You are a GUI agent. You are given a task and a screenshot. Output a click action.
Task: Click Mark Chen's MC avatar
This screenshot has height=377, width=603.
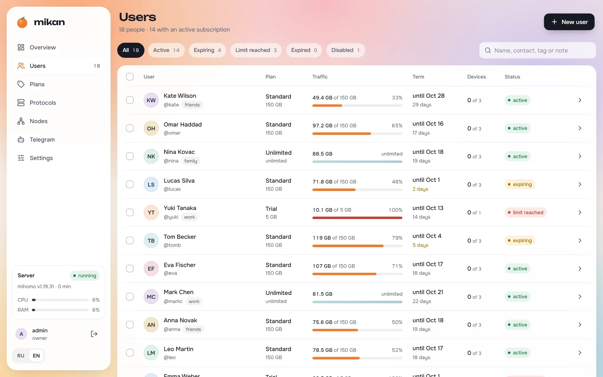tap(151, 297)
